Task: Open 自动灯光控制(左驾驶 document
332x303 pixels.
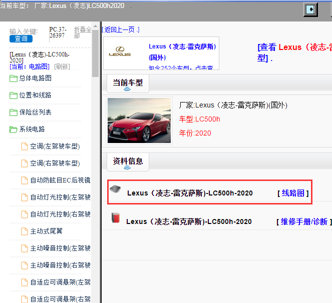Action: 61,197
